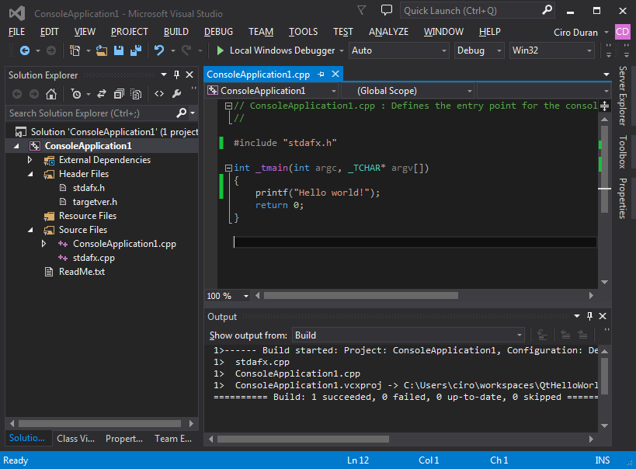
Task: Switch to the Class View bottom tab
Action: 76,439
